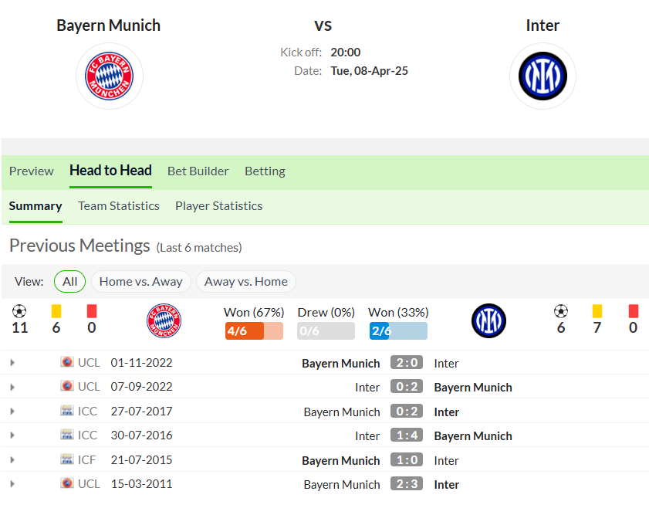The image size is (649, 515).
Task: Click Bayern Munich in the 30-07-2016 row
Action: click(473, 436)
